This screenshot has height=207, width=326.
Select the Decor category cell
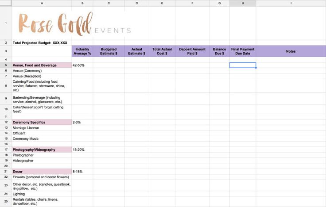pos(42,172)
